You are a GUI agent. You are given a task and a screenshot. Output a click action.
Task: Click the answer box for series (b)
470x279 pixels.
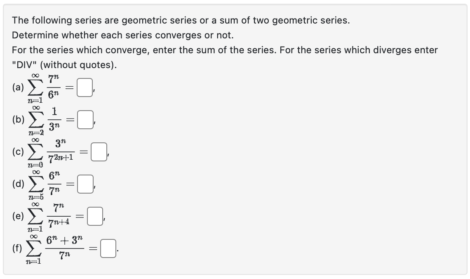click(x=85, y=120)
